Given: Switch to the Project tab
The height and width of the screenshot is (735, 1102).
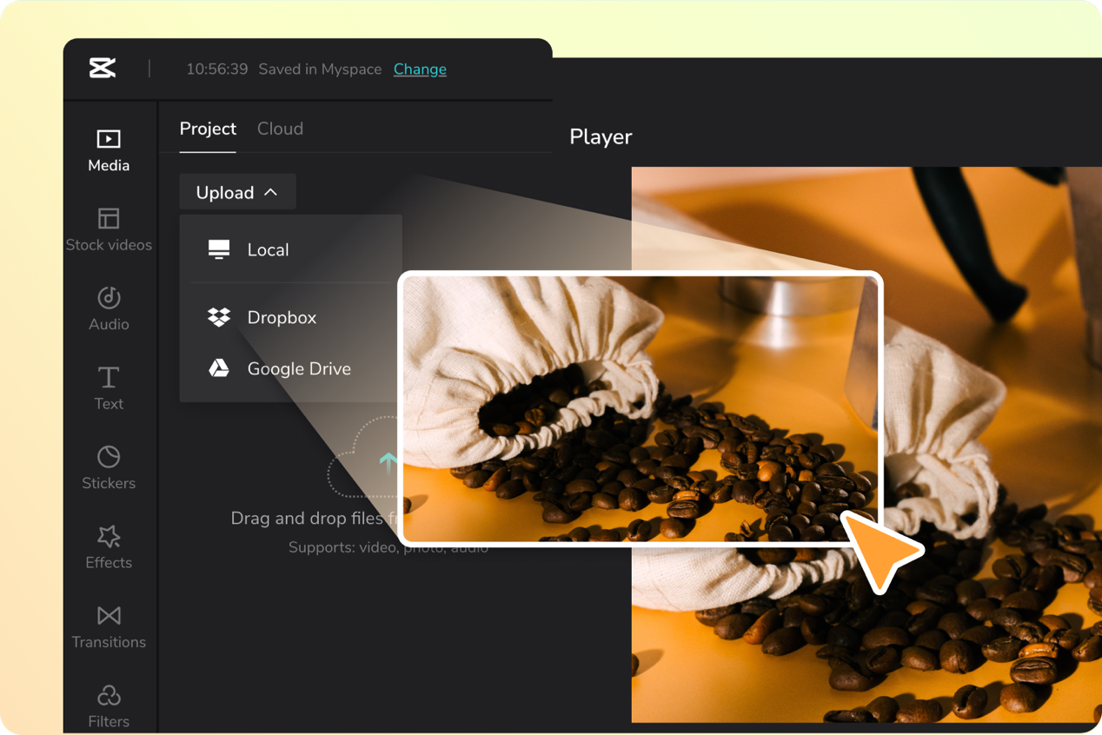Looking at the screenshot, I should coord(208,129).
